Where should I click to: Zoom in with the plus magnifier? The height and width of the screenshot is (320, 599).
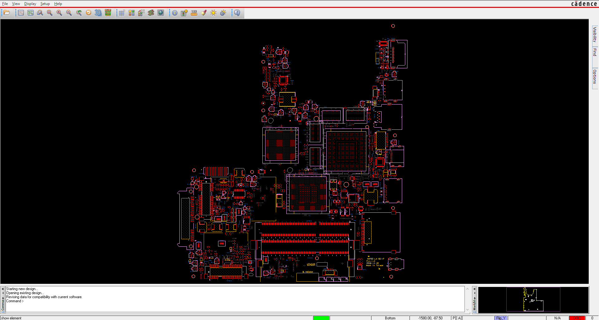point(59,13)
